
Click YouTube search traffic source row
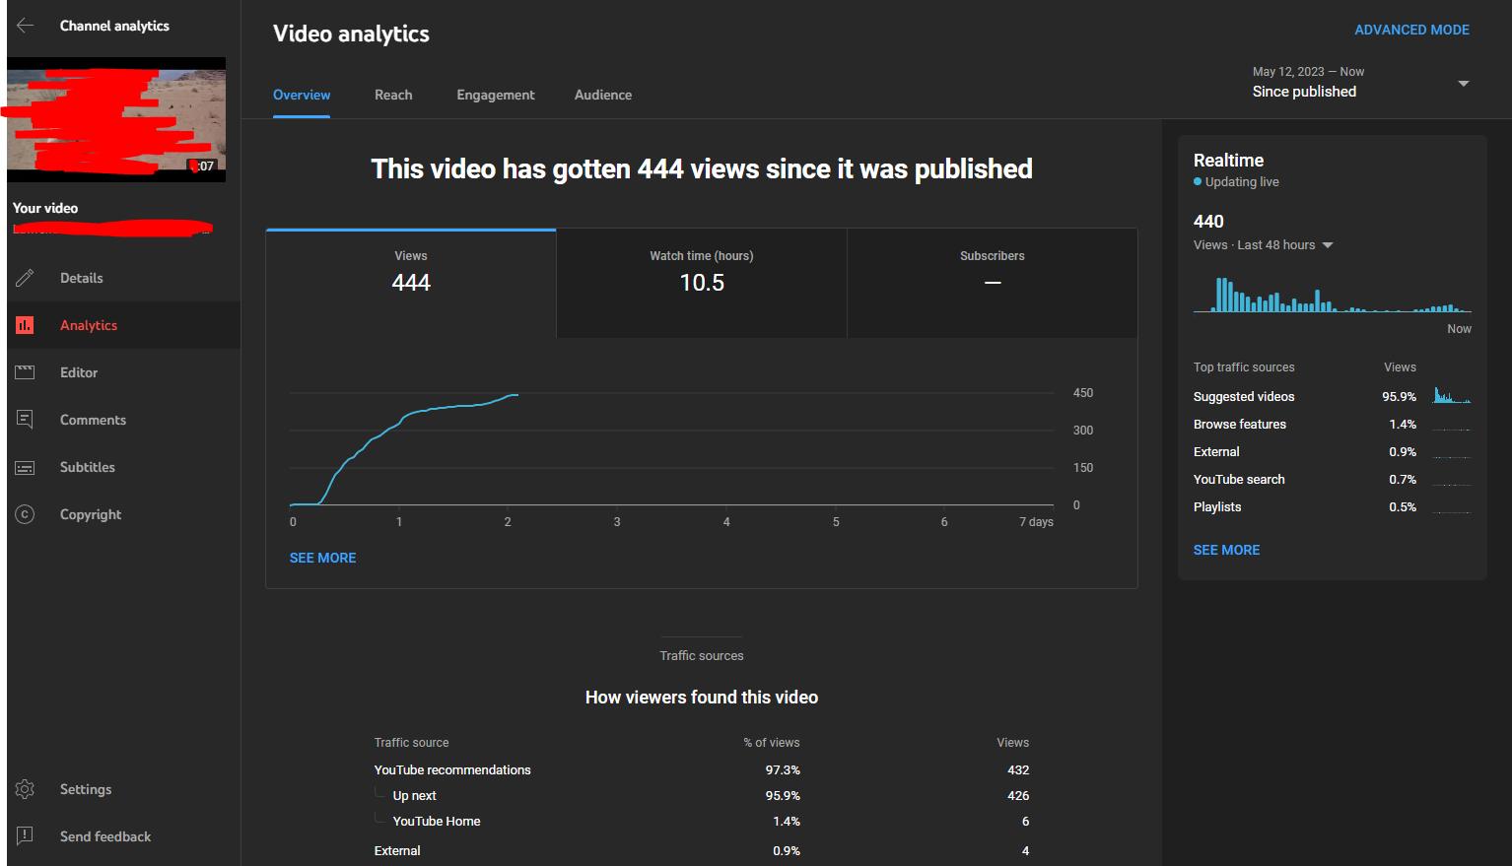(1333, 479)
